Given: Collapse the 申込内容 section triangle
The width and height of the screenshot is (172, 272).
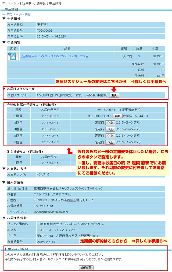Looking at the screenshot, I should click(4, 42).
